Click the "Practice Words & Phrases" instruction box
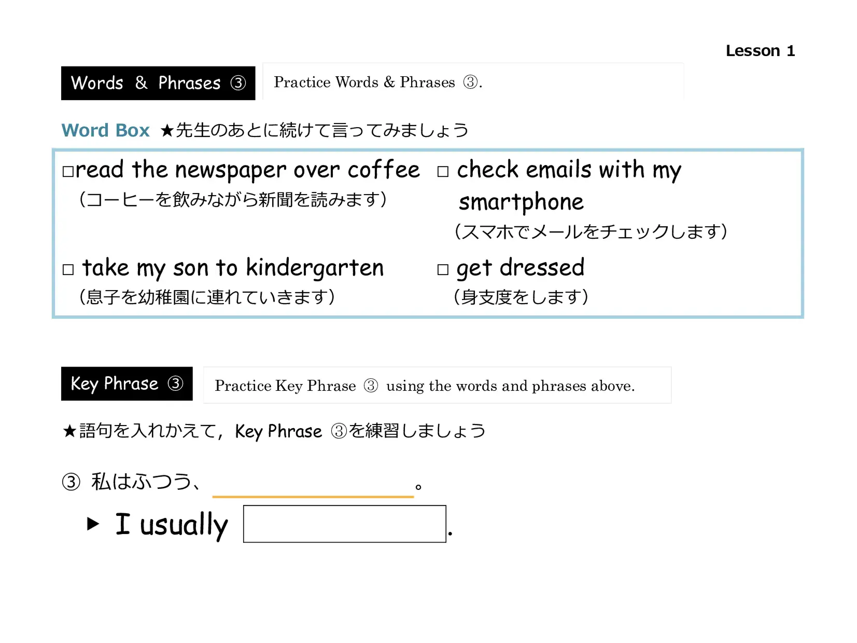Viewport: 857px width, 643px height. (x=472, y=81)
